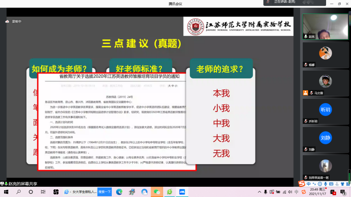Click the muted mic icon beside 乔昕玥
The image size is (351, 197).
[x=306, y=121]
